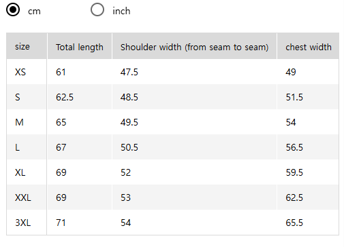Select the L size row label

(x=17, y=147)
